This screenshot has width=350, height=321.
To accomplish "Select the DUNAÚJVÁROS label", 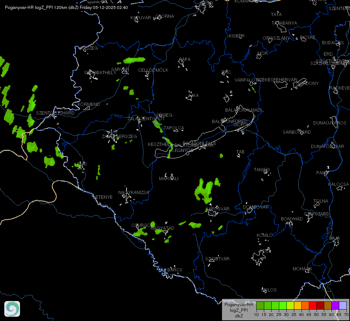I will coord(330,123).
